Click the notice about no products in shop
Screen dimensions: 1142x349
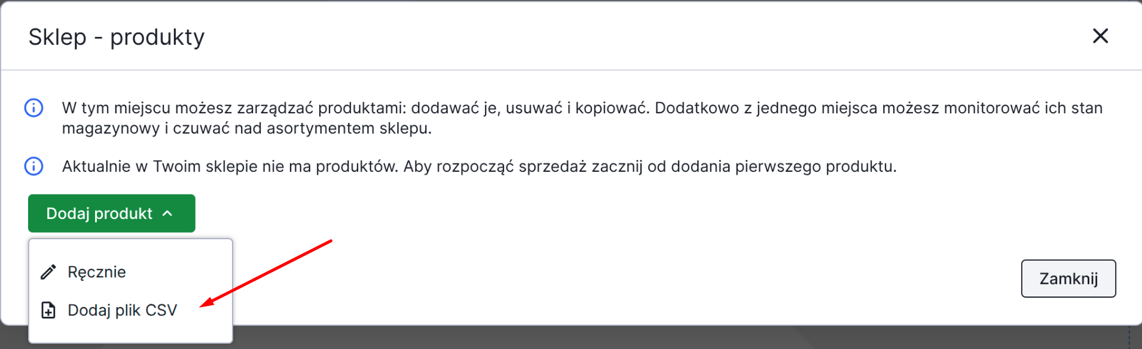(x=479, y=166)
